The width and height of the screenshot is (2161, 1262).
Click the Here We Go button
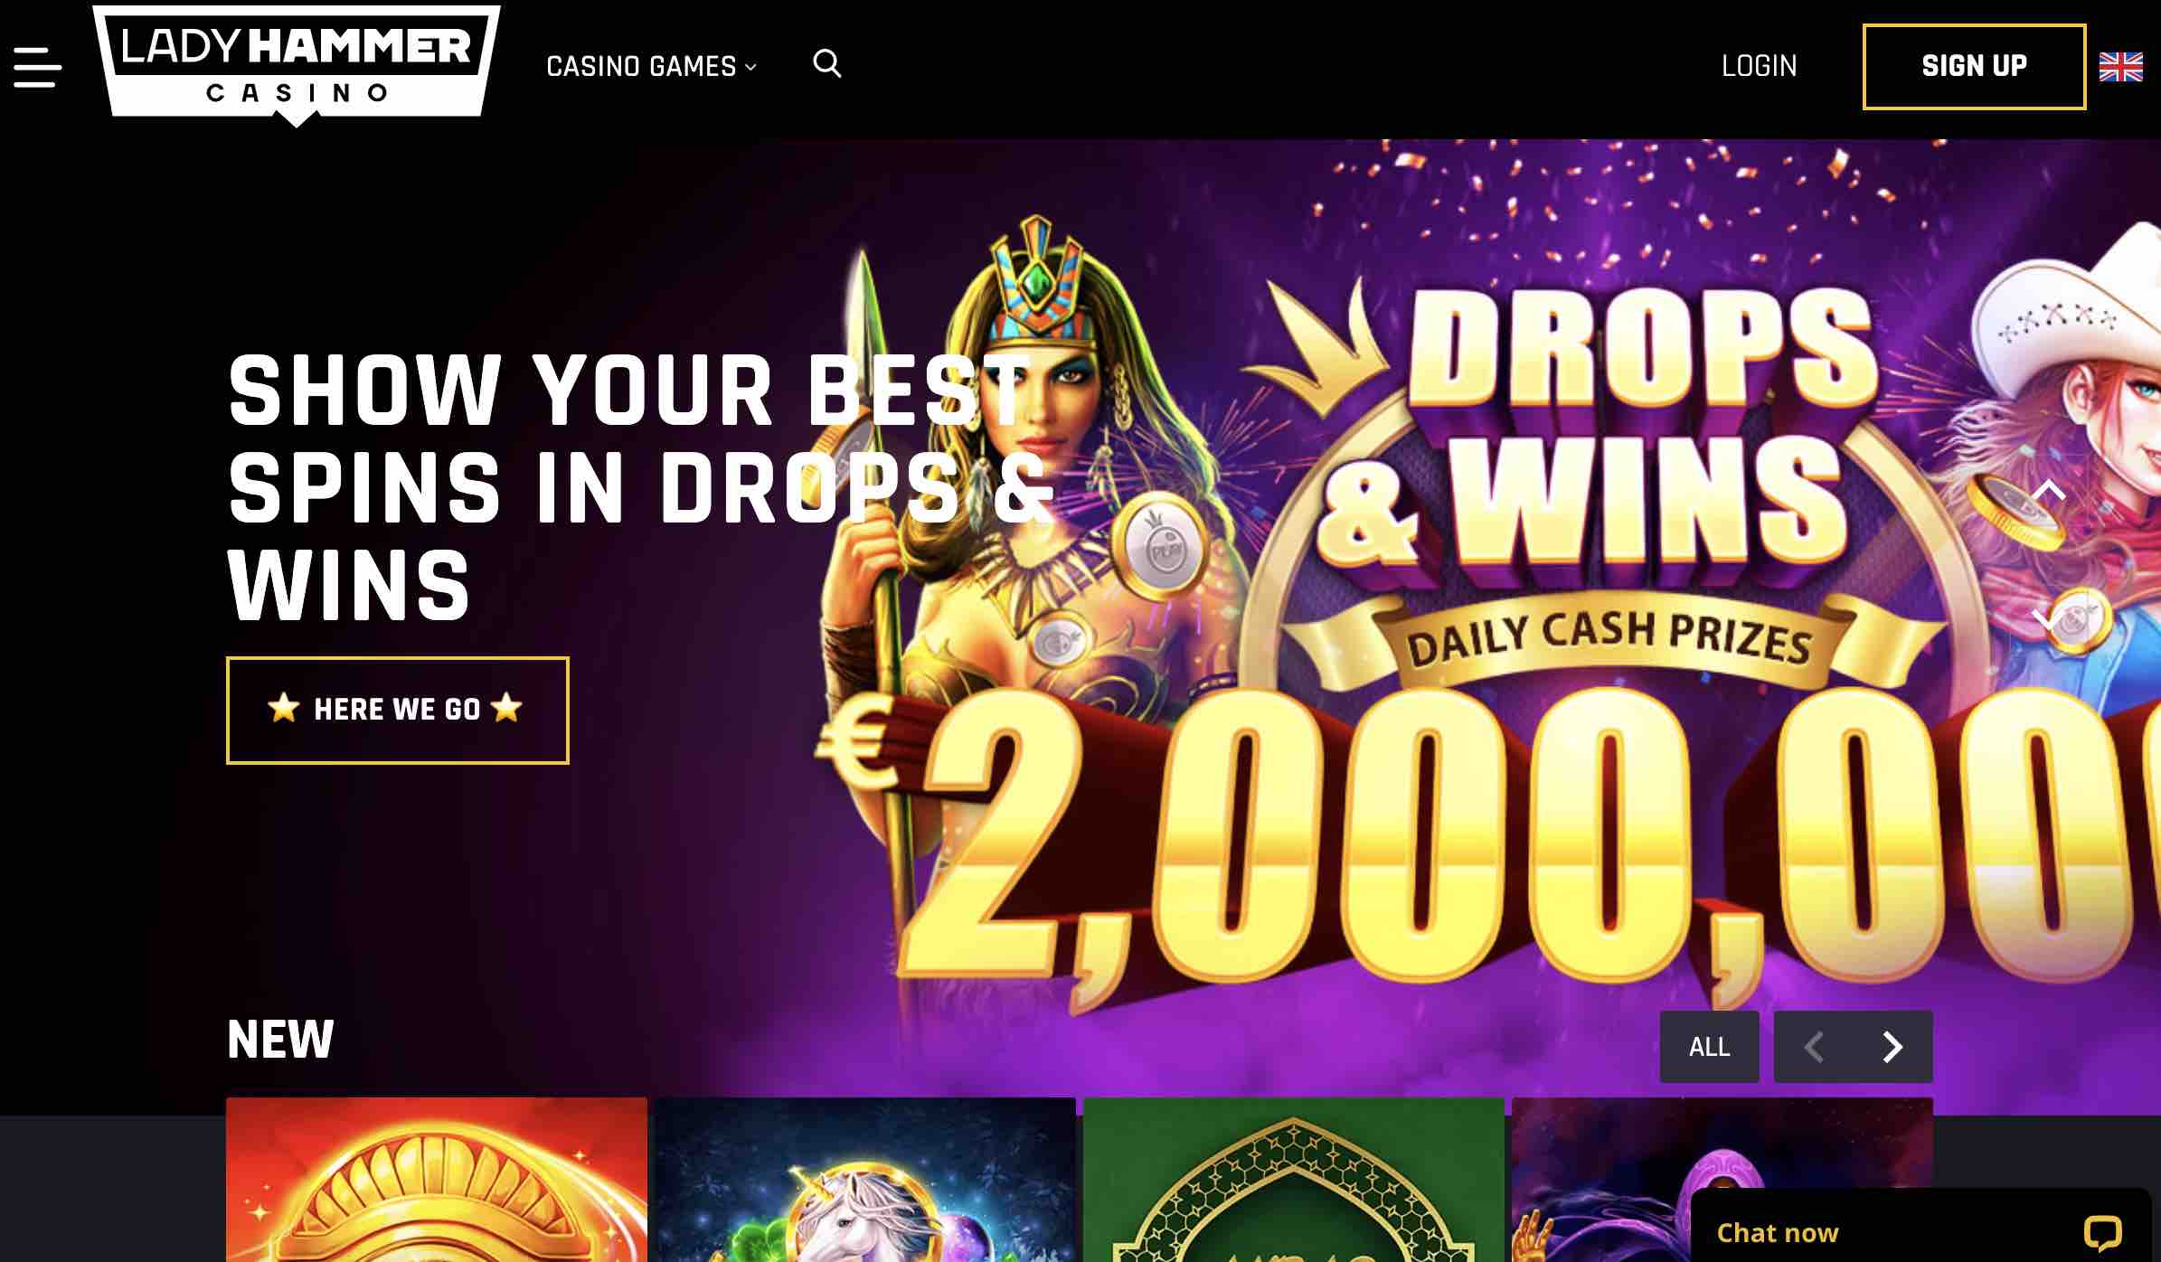tap(397, 711)
